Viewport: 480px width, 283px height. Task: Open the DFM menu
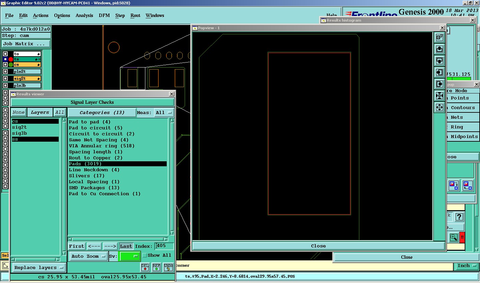[104, 15]
